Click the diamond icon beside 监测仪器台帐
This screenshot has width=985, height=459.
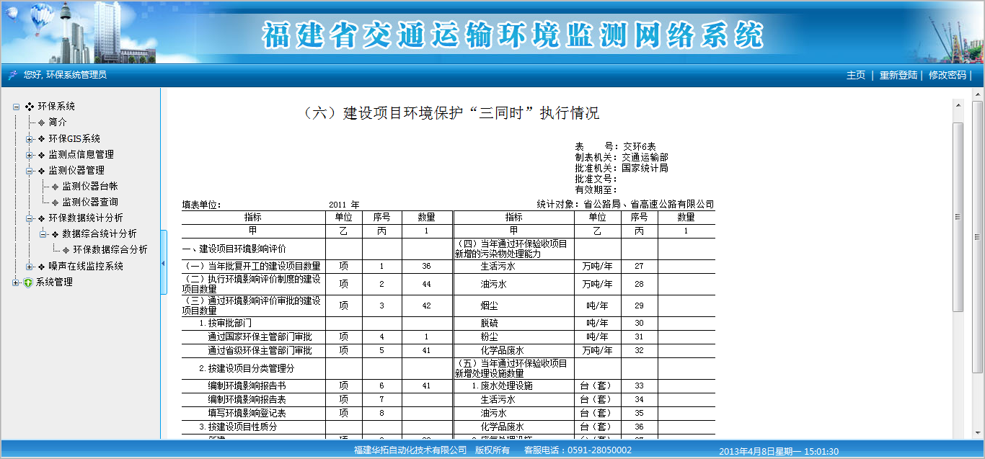pos(56,186)
